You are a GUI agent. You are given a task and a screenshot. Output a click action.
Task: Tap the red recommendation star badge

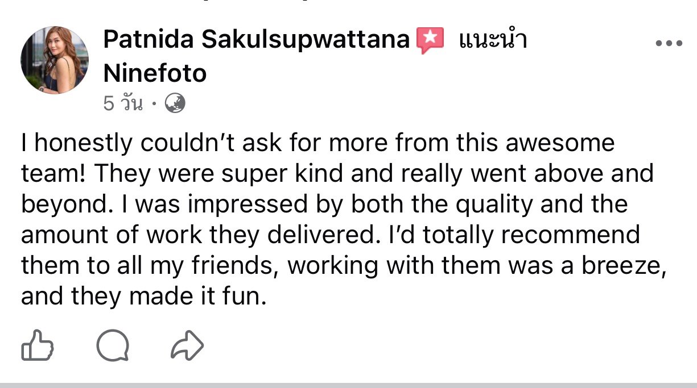[431, 40]
